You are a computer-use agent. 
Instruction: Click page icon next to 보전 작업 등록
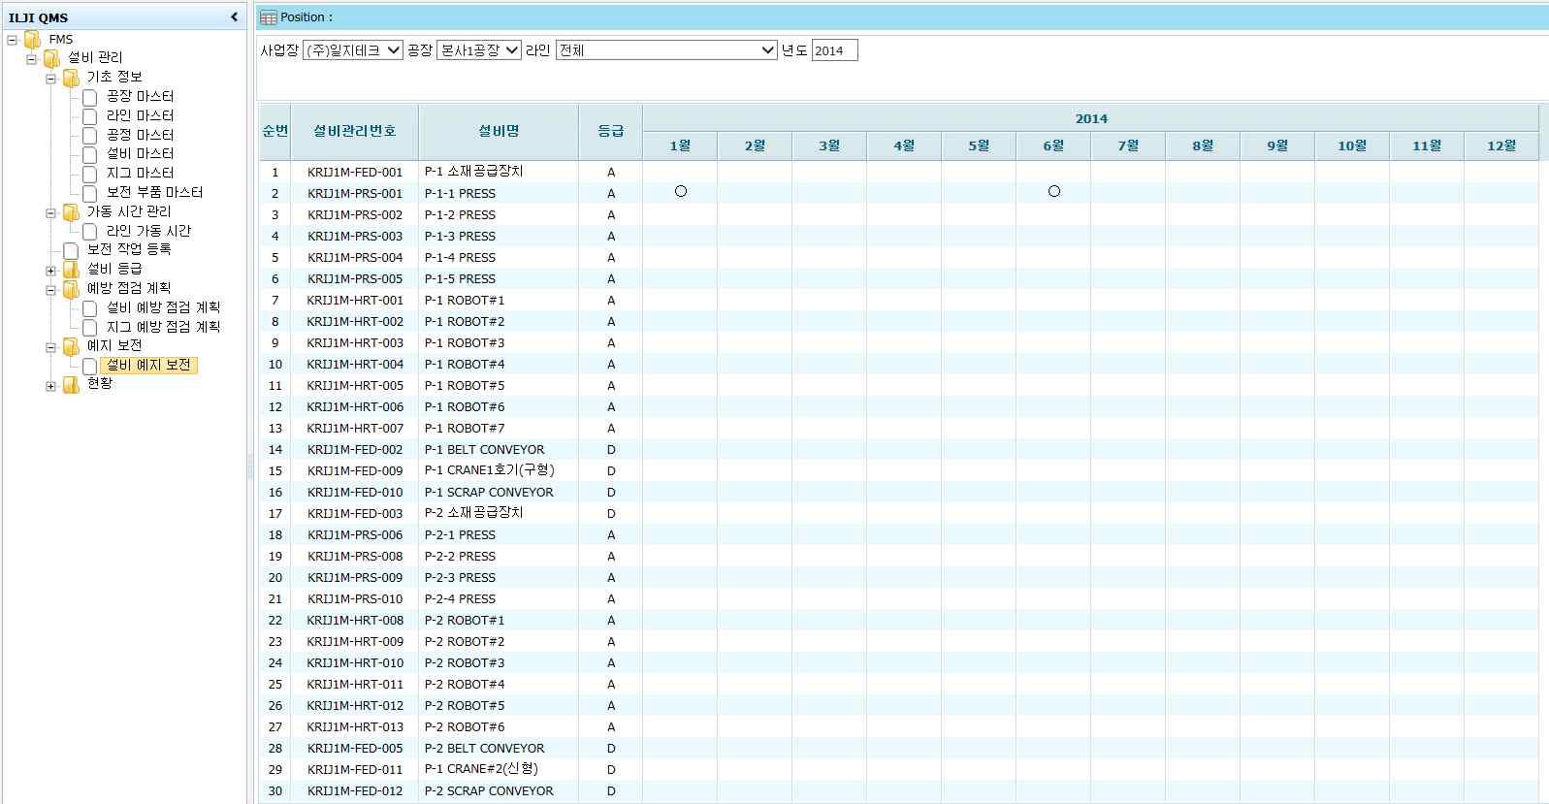click(x=71, y=250)
